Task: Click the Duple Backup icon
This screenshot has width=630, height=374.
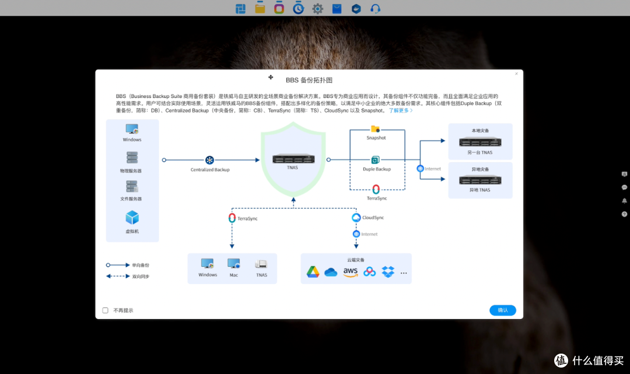Action: 375,160
